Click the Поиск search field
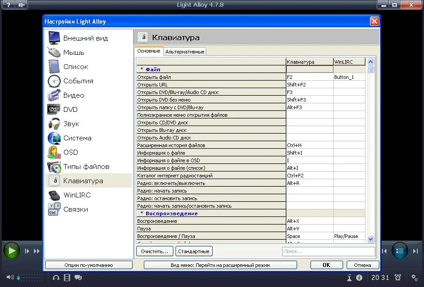Screen dimensions: 424x287 pos(328,251)
